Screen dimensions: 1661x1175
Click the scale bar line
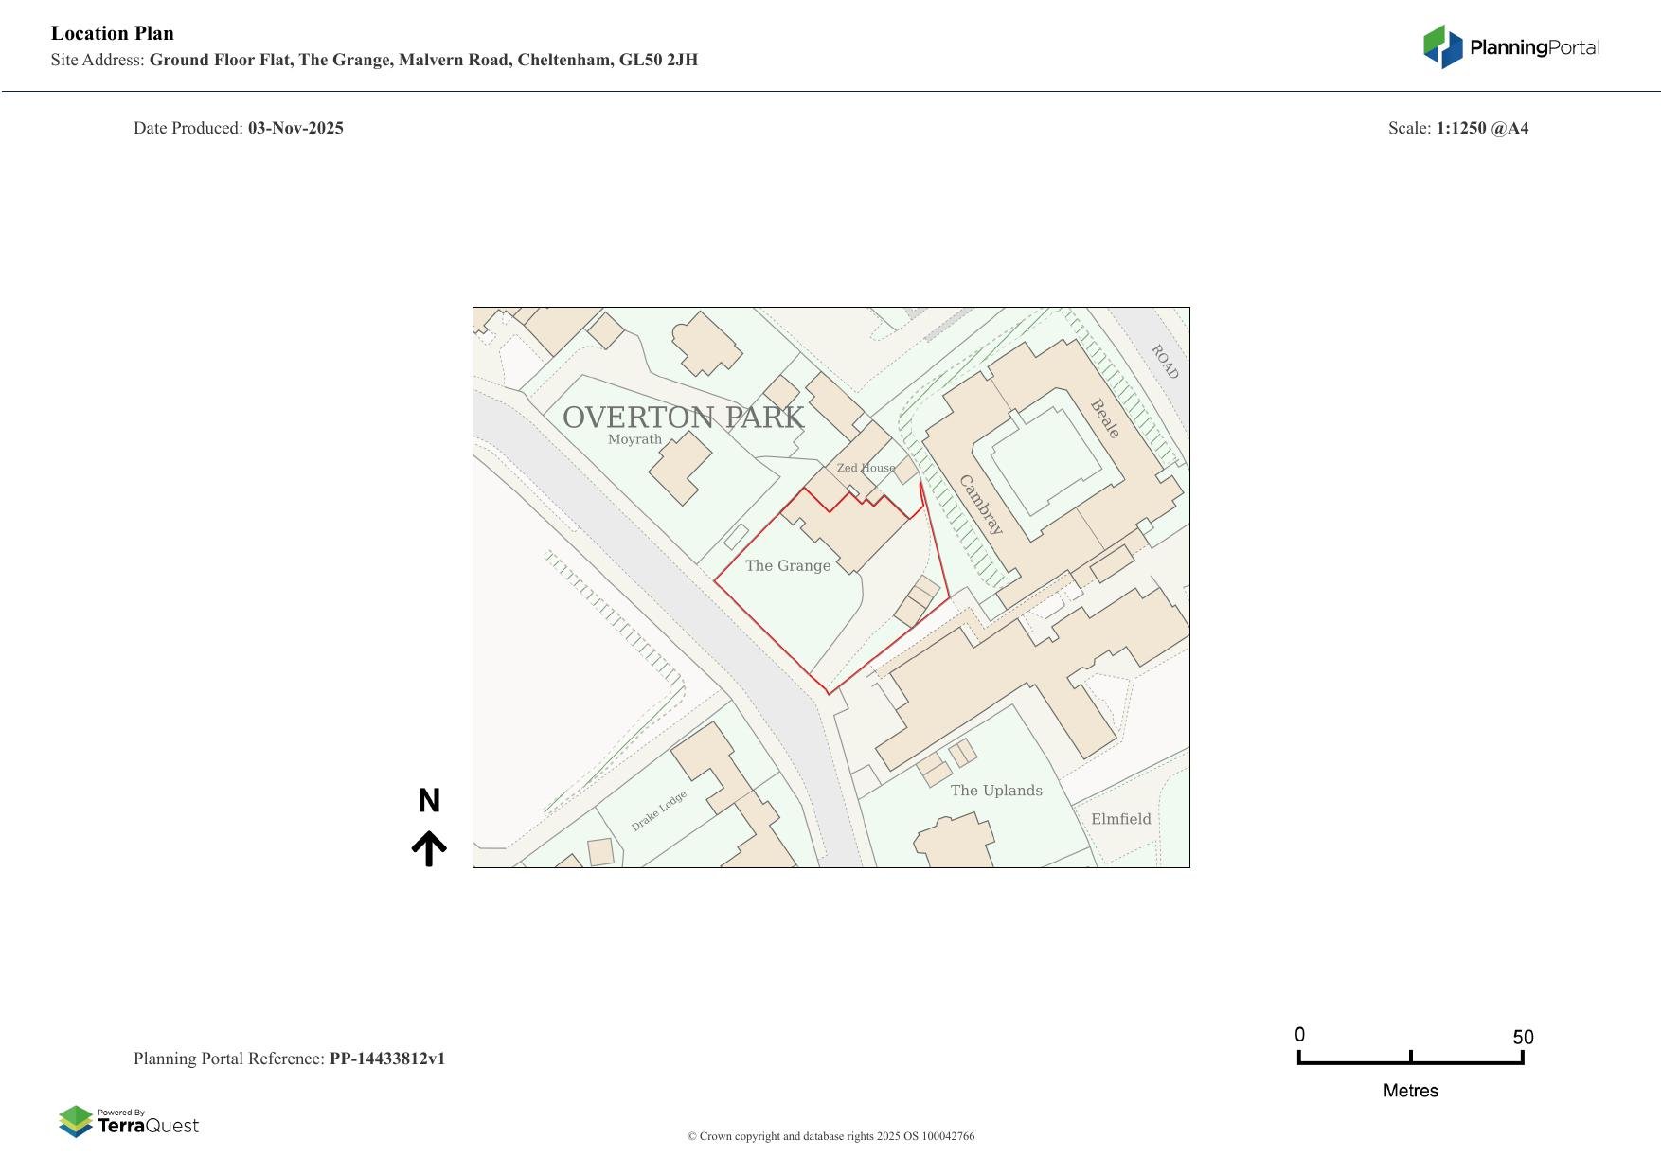(x=1410, y=1062)
